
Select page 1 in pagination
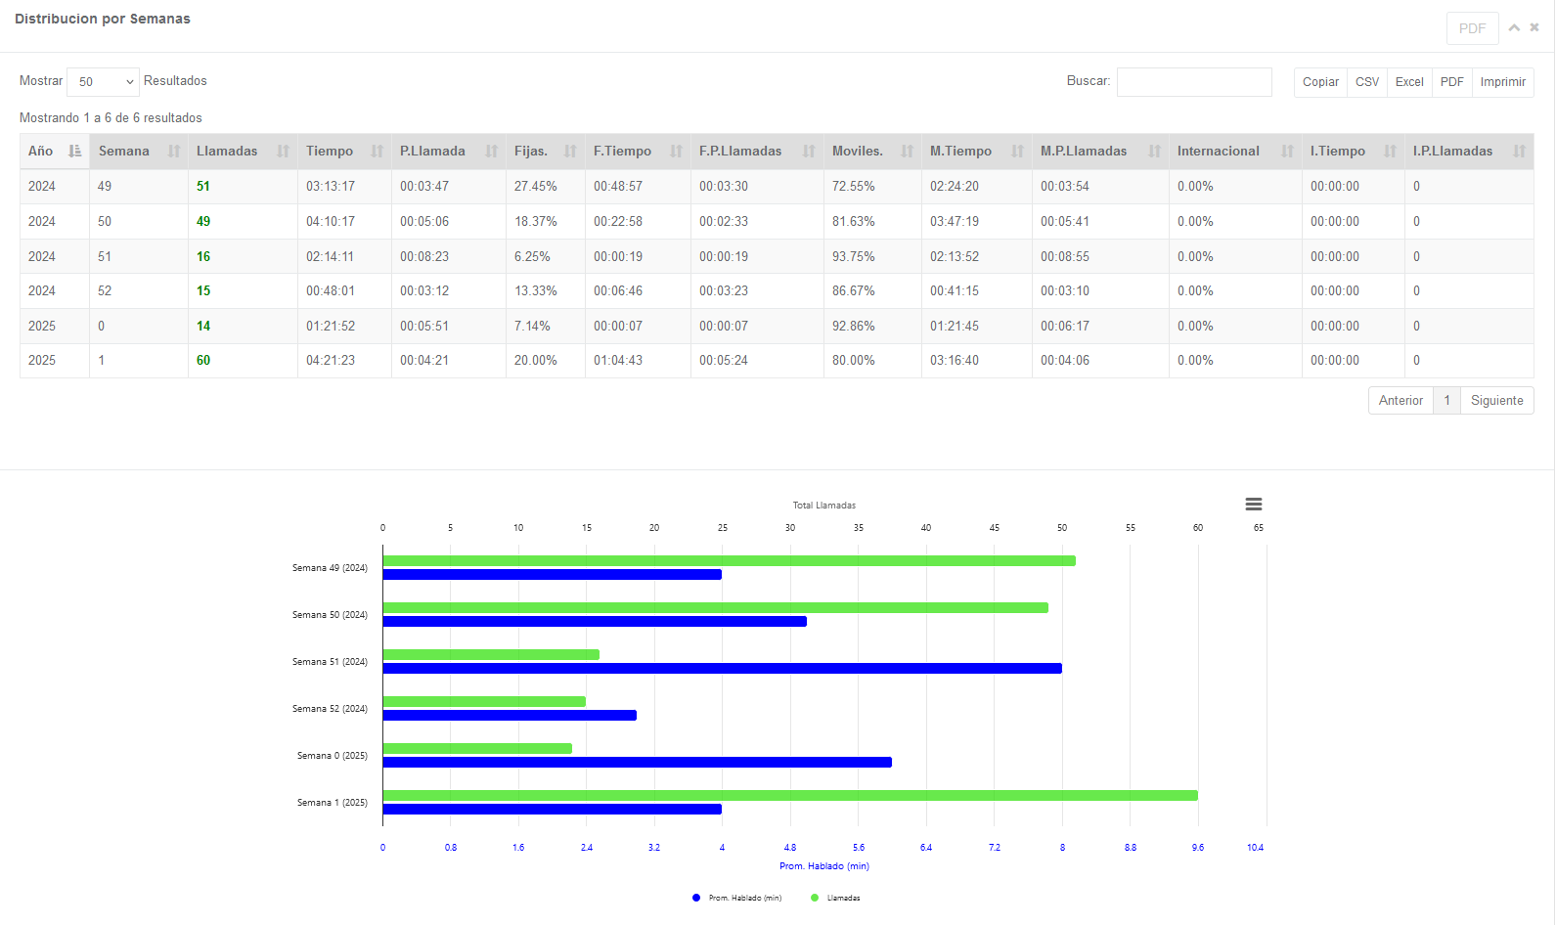point(1446,401)
